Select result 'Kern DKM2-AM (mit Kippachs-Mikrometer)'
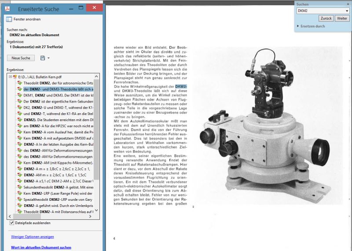 (x=59, y=162)
